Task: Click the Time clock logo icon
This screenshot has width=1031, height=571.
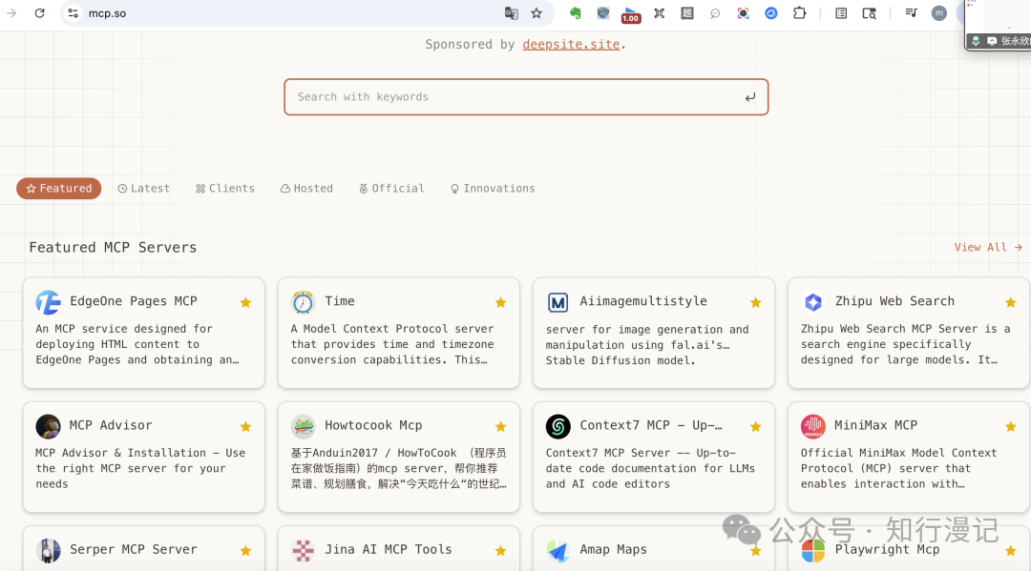Action: click(303, 302)
